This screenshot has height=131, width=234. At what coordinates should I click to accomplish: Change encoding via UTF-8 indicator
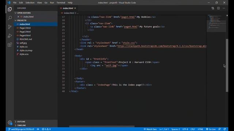[185, 129]
